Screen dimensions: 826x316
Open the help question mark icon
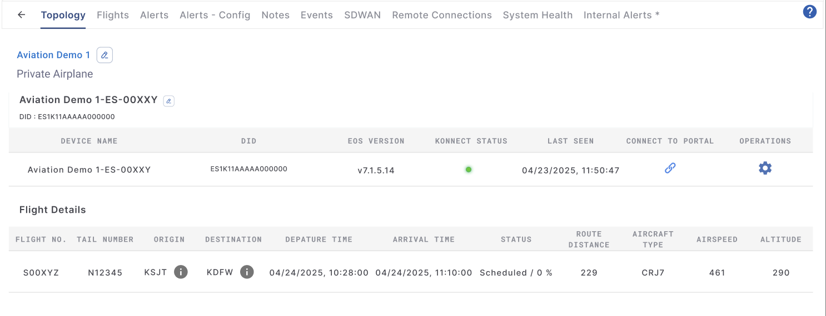(x=809, y=12)
